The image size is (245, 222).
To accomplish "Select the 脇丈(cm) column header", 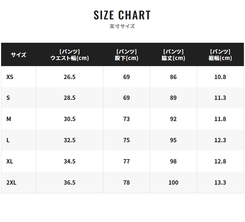I will (x=173, y=55).
